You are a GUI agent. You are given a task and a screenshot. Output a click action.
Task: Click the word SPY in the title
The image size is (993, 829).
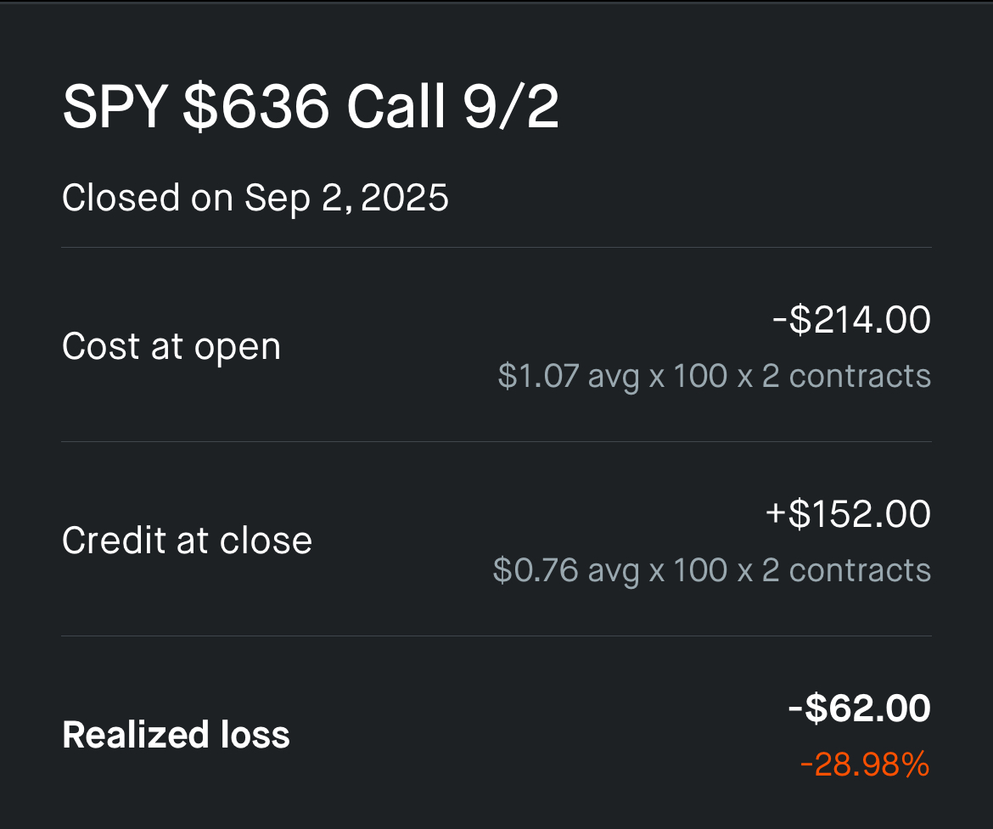115,107
